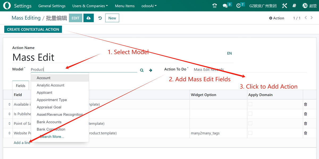Viewport: 319px width, 159px height.
Task: Expand the Users & Companies dropdown menu
Action: point(90,6)
